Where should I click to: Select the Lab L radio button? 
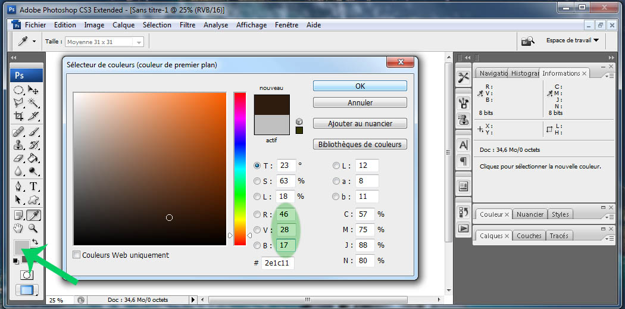click(336, 166)
